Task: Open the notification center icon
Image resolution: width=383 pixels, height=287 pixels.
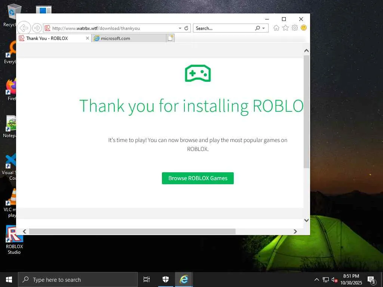Action: pos(371,280)
